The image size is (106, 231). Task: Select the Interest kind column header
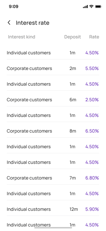point(21,37)
